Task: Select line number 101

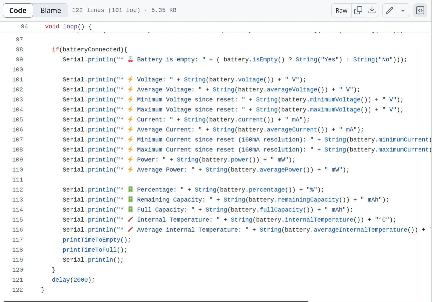Action: [x=18, y=79]
